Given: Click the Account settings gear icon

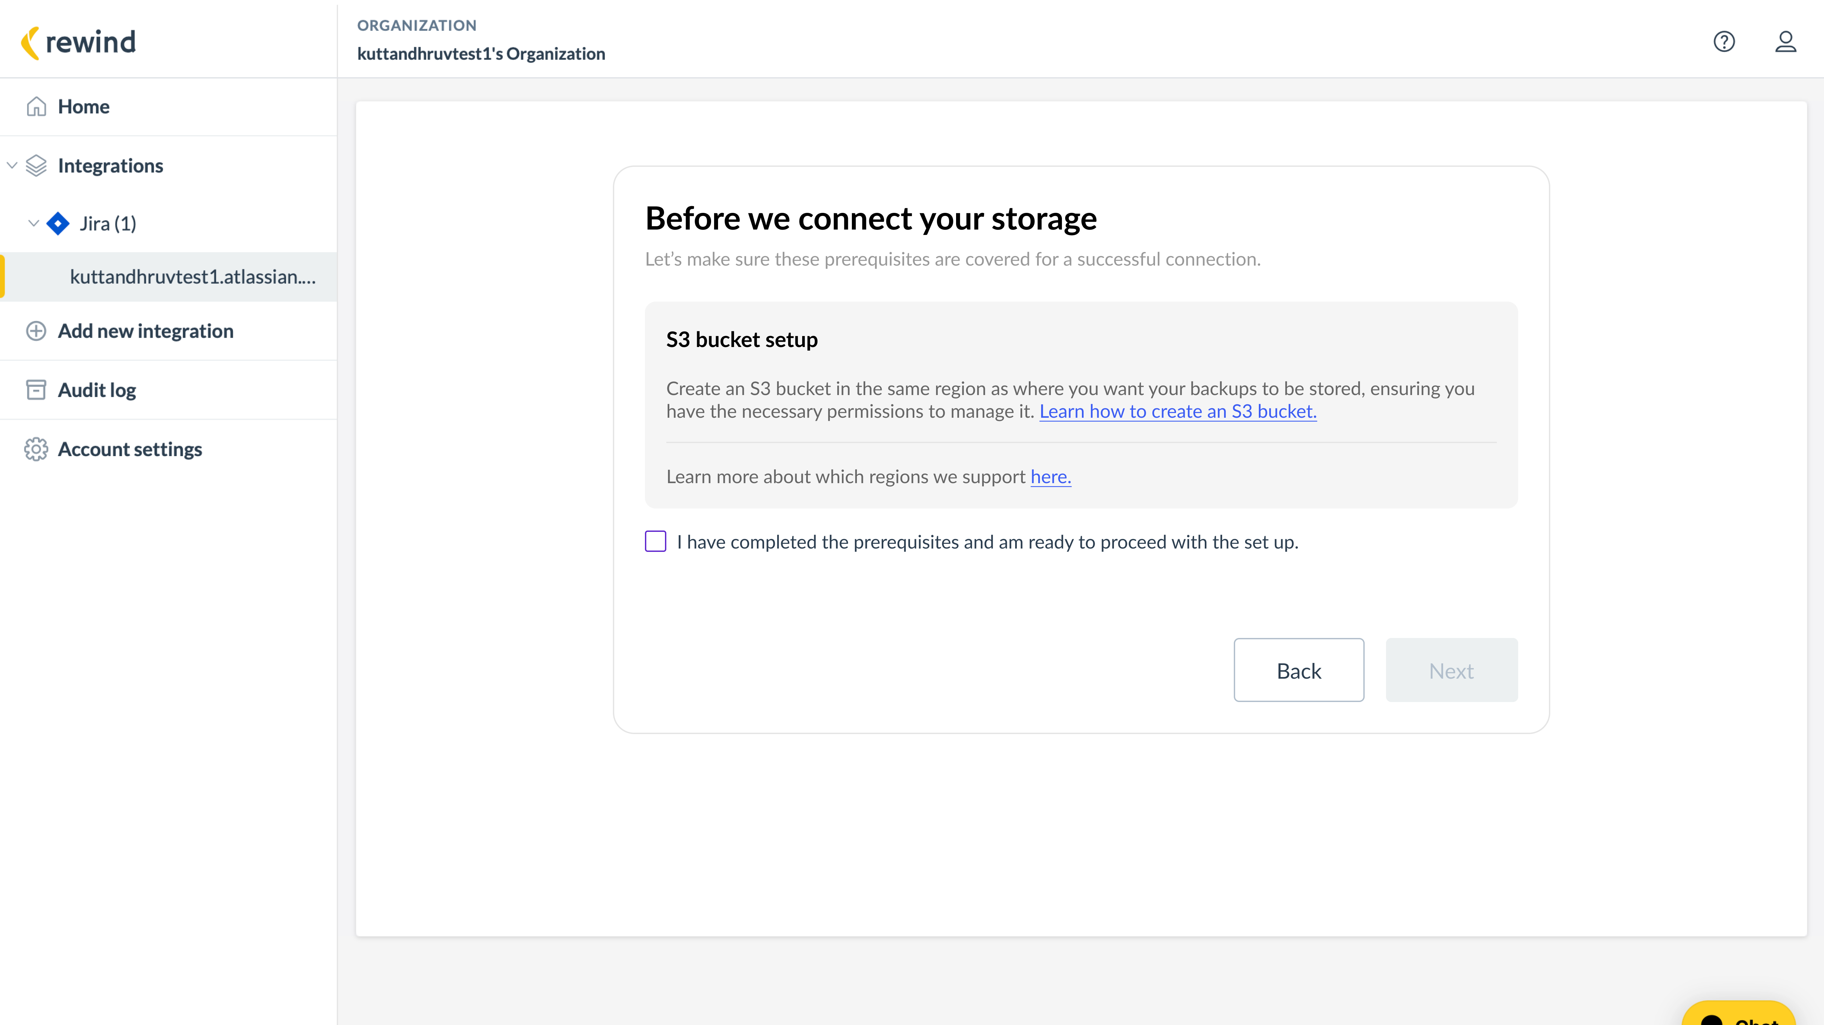Looking at the screenshot, I should point(36,449).
